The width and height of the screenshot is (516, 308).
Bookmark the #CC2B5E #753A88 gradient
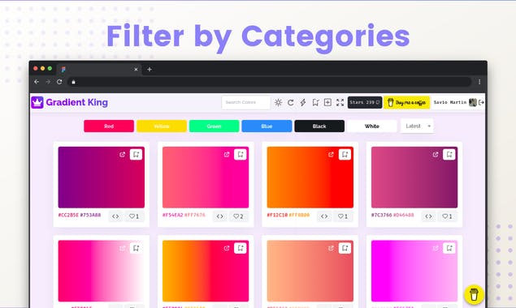pyautogui.click(x=136, y=154)
